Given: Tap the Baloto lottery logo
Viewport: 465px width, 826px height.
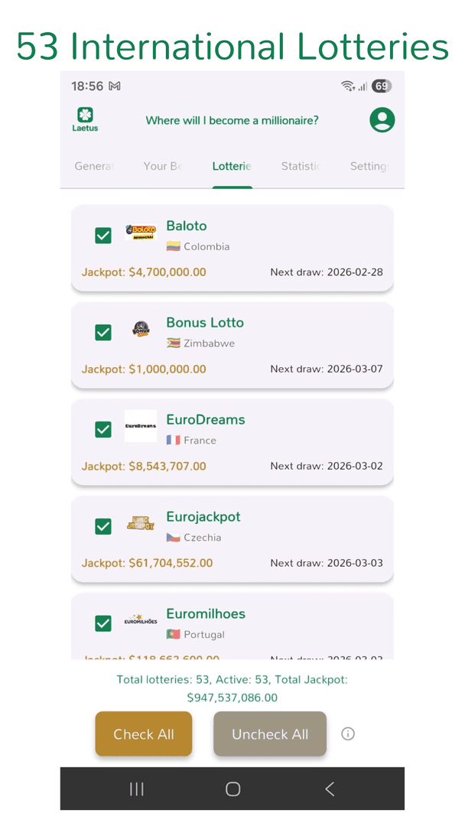Looking at the screenshot, I should coord(141,233).
